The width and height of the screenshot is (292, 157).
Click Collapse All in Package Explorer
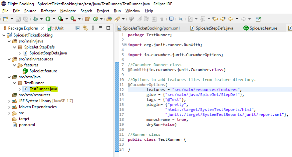coord(78,28)
